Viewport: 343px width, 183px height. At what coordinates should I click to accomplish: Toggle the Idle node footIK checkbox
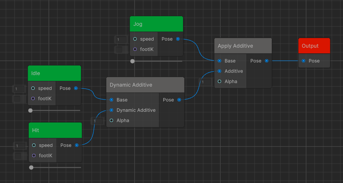[x=17, y=99]
